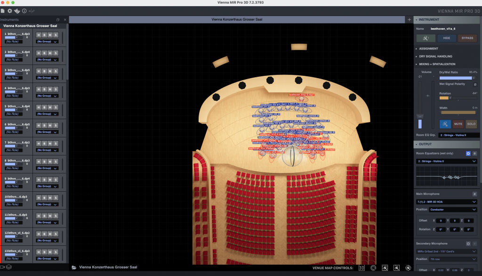Open the Secondary Microphone editor button
This screenshot has height=276, width=482.
pyautogui.click(x=474, y=244)
